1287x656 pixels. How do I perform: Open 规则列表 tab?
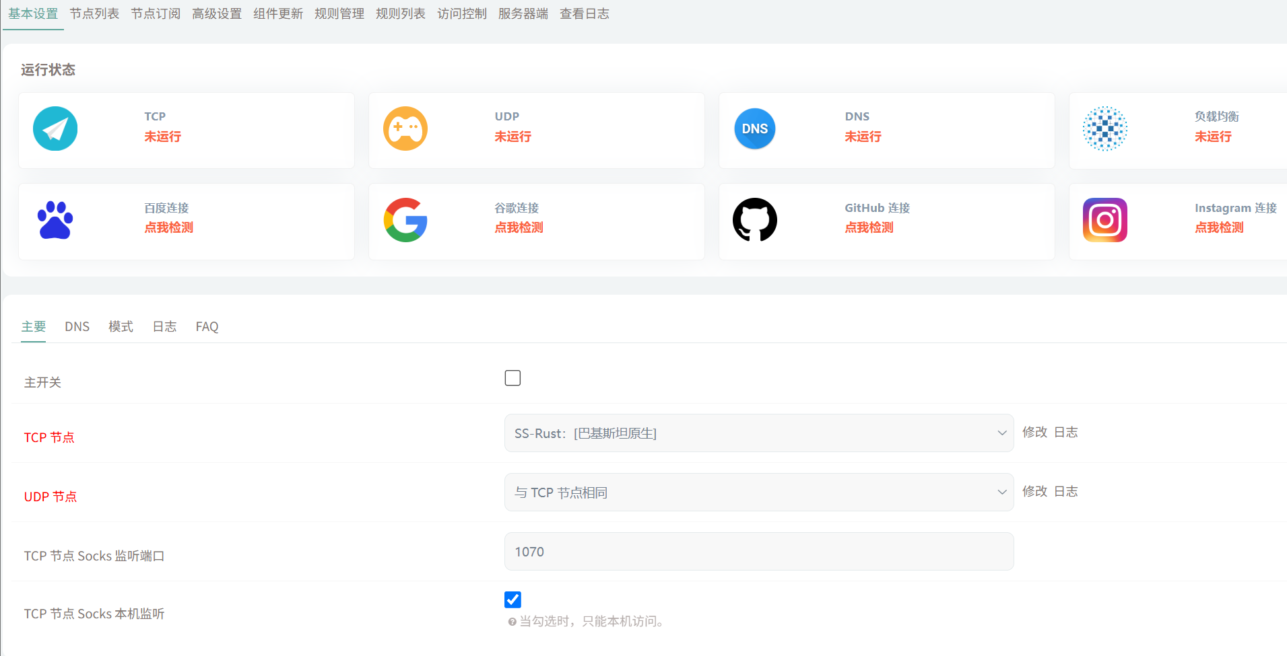[x=401, y=13]
